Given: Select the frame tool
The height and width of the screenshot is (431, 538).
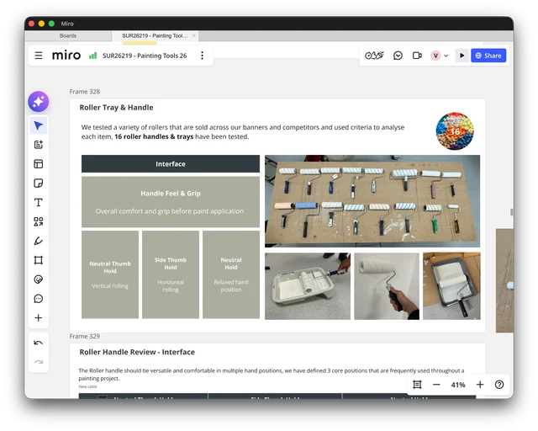Looking at the screenshot, I should coord(39,260).
